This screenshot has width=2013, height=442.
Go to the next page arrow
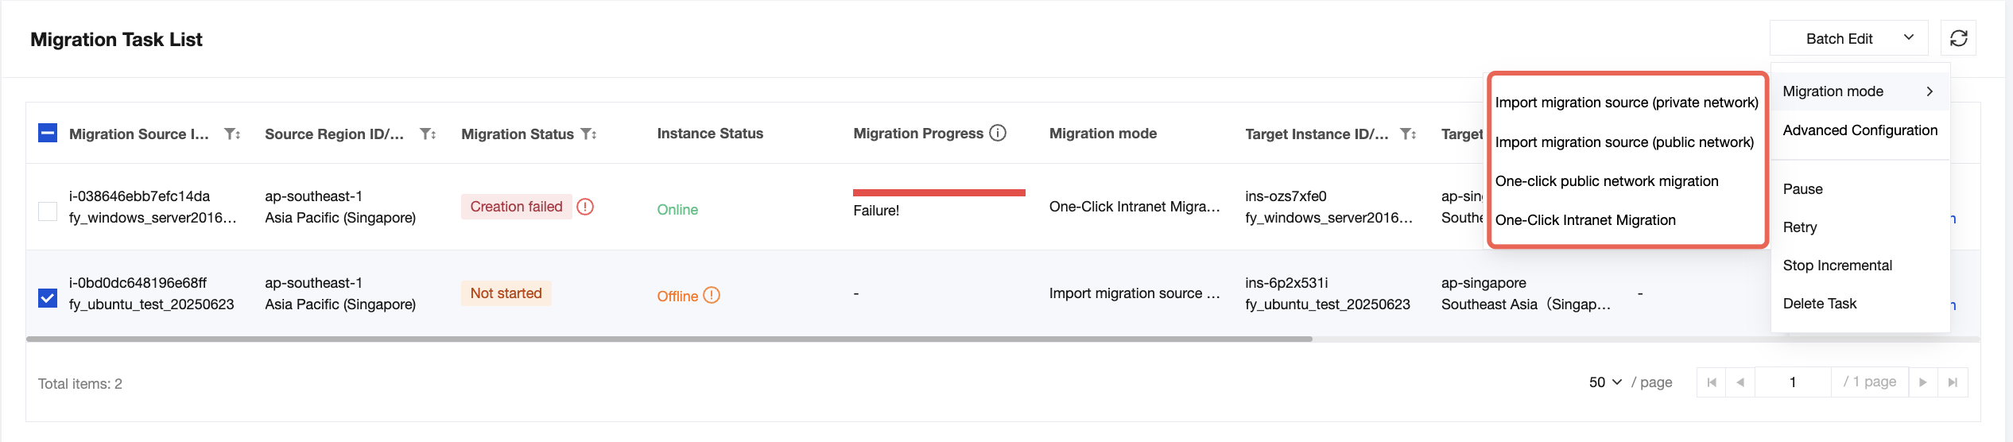[1922, 382]
